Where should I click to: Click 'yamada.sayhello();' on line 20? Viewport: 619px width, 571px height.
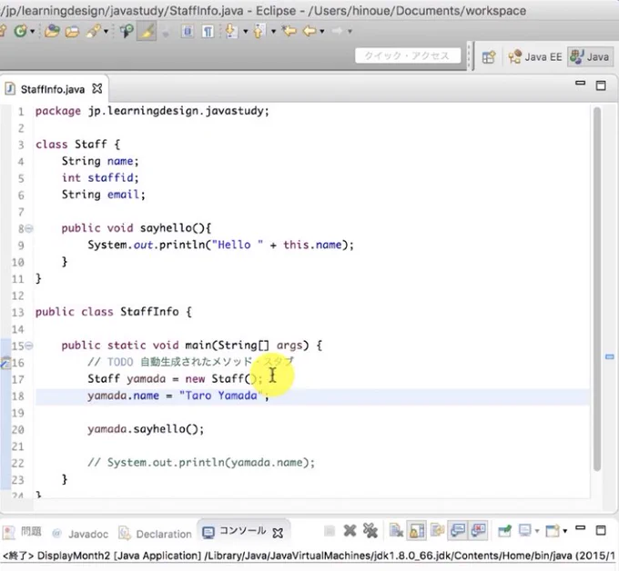(146, 429)
